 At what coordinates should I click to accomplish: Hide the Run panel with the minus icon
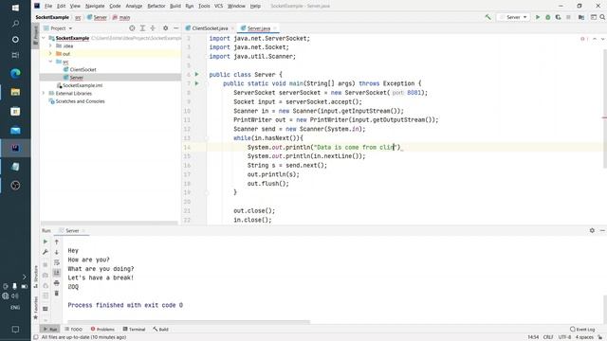(602, 230)
